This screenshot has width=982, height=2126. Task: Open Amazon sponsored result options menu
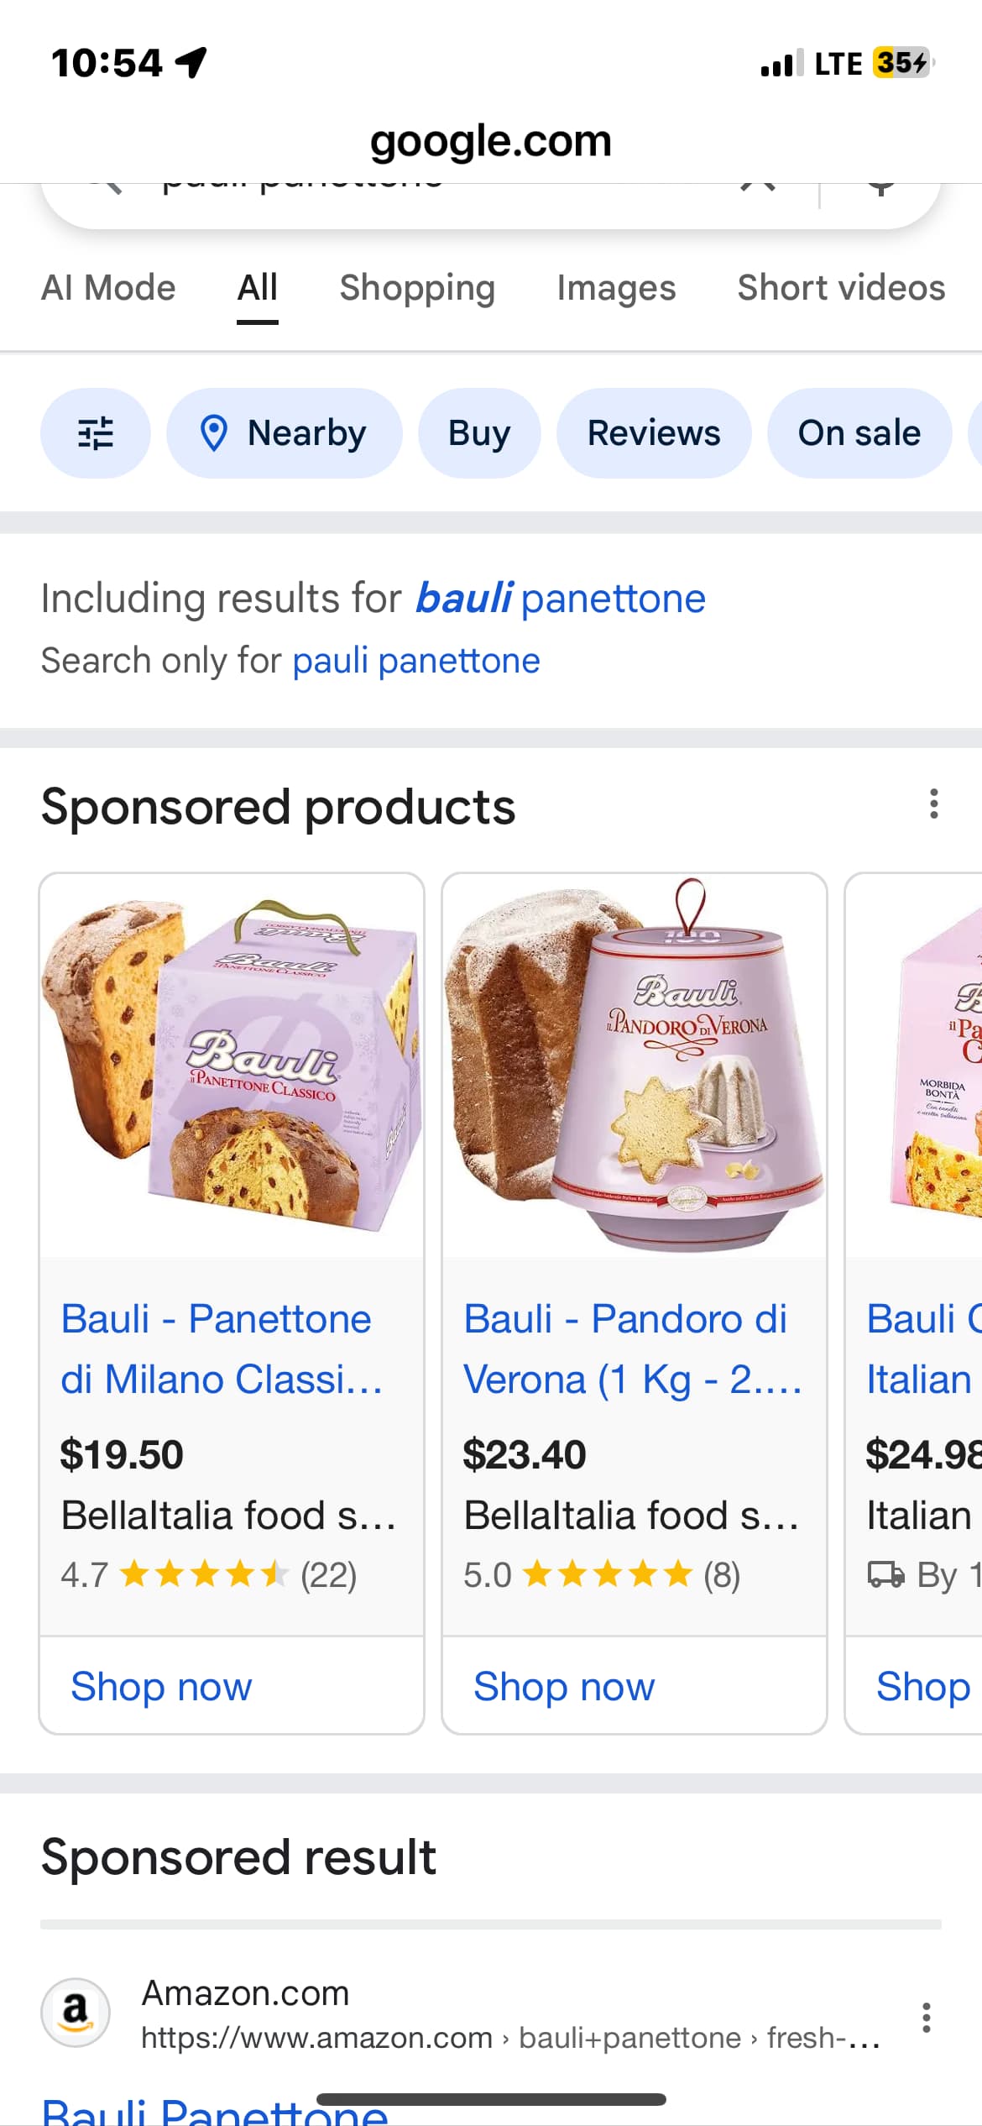tap(926, 2017)
